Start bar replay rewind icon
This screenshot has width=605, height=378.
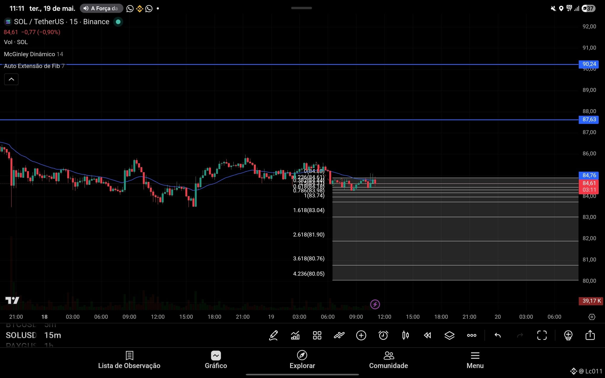click(427, 335)
